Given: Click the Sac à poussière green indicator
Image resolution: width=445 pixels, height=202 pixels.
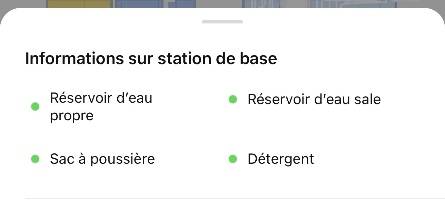Looking at the screenshot, I should pyautogui.click(x=35, y=159).
